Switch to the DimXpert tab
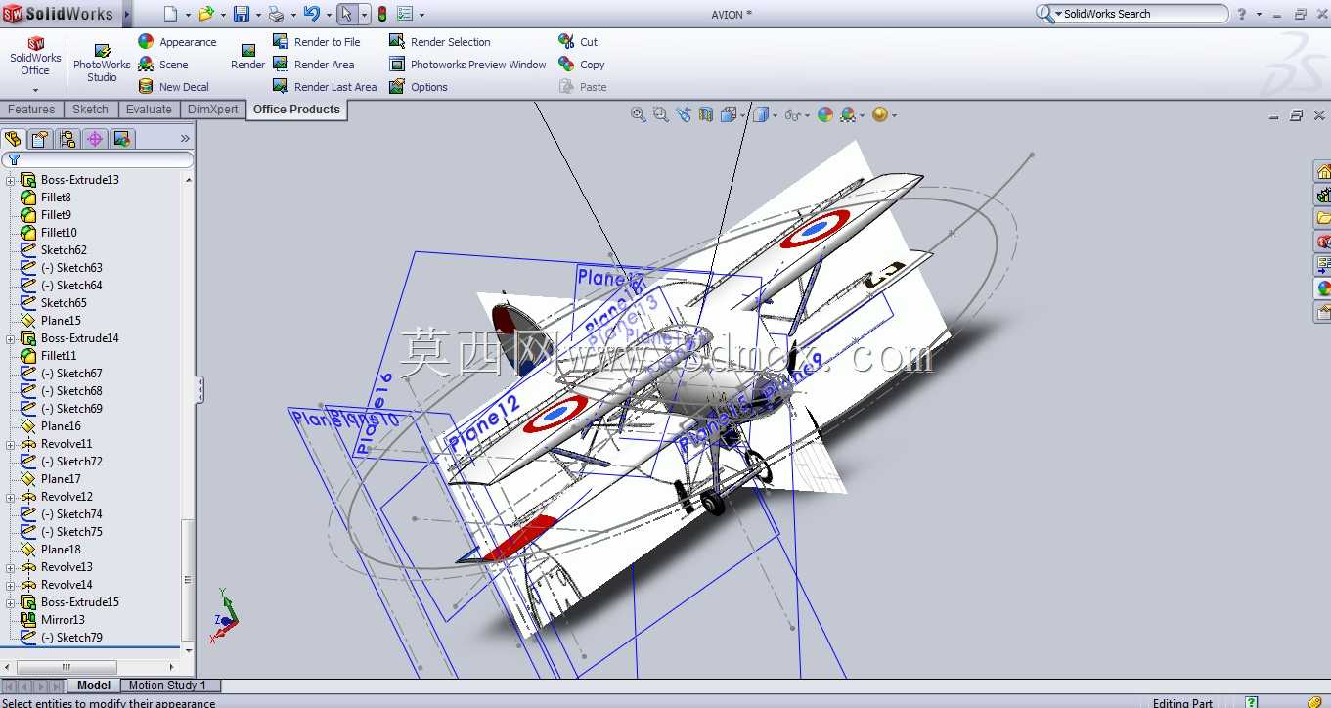The height and width of the screenshot is (708, 1331). 212,110
